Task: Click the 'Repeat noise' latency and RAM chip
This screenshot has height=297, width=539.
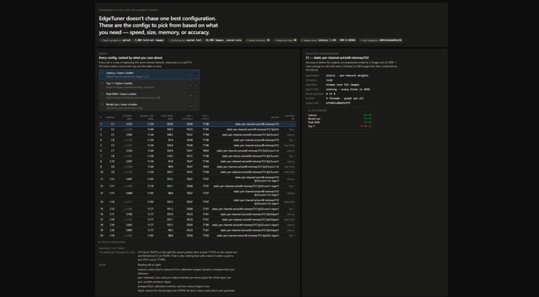Action: click(328, 40)
